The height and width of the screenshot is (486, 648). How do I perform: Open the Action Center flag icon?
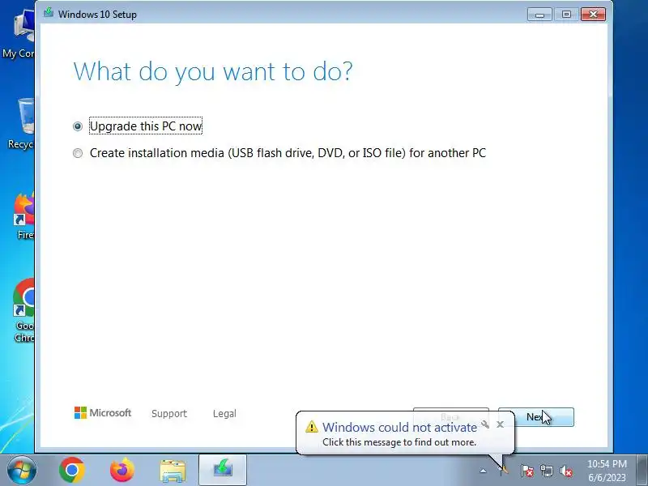527,471
